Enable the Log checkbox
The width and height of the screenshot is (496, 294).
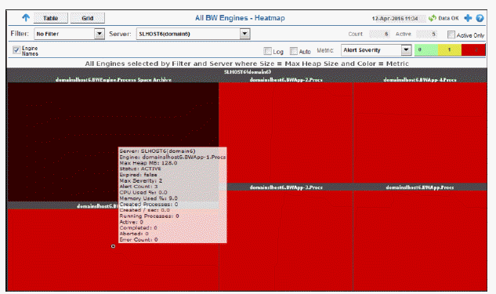coord(268,51)
